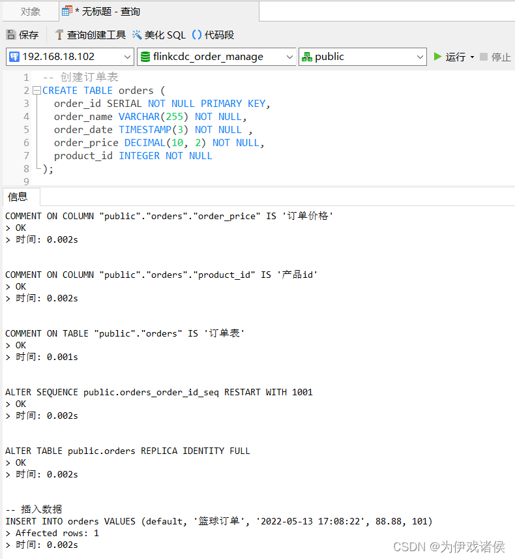Image resolution: width=515 pixels, height=559 pixels.
Task: Click the code snippet parentheses icon
Action: (x=197, y=35)
